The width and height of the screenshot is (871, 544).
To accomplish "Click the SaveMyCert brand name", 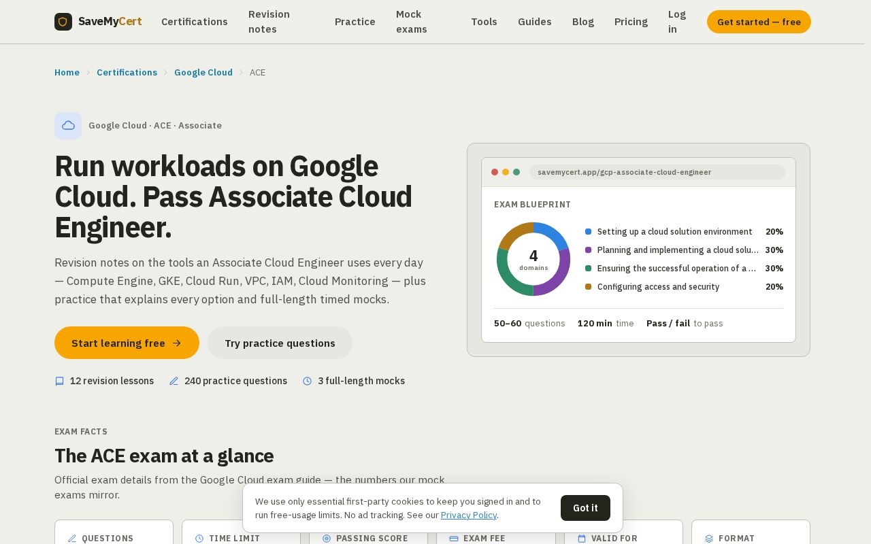I will [x=110, y=22].
